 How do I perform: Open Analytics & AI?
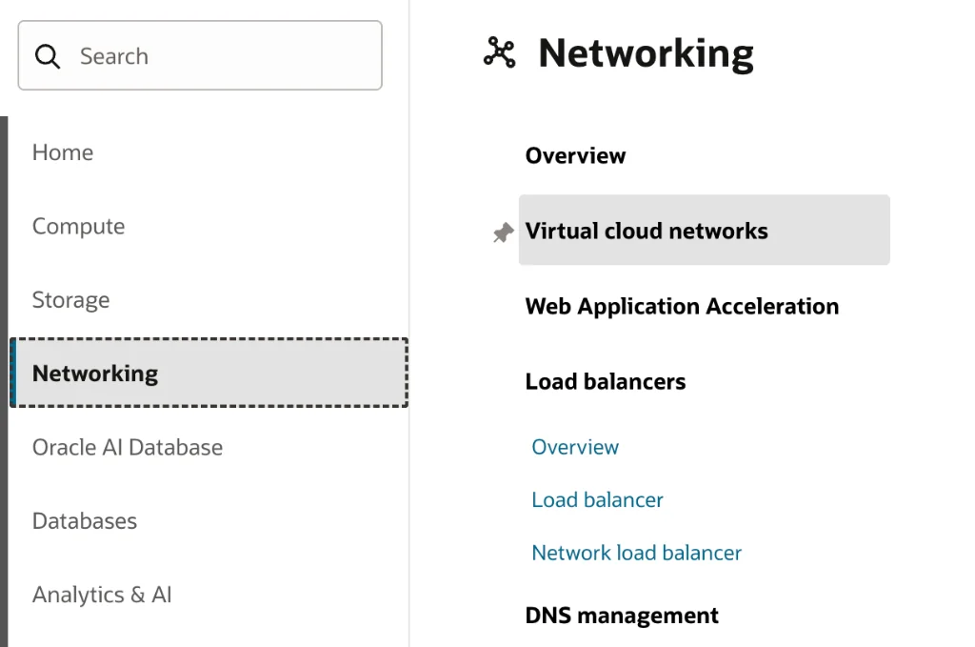tap(101, 594)
